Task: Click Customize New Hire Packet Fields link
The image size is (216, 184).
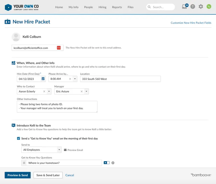Action: point(191,23)
